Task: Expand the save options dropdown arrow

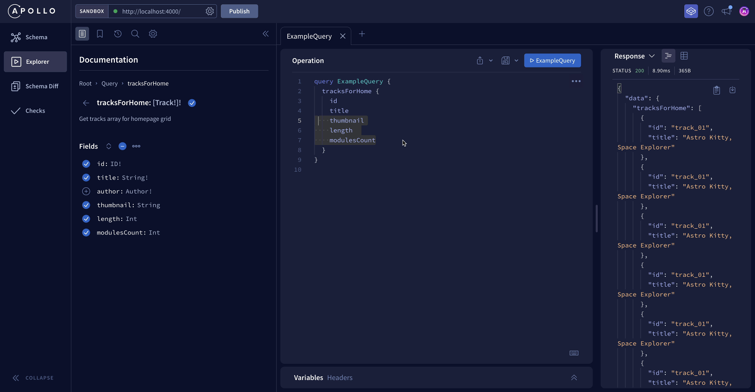Action: (516, 61)
